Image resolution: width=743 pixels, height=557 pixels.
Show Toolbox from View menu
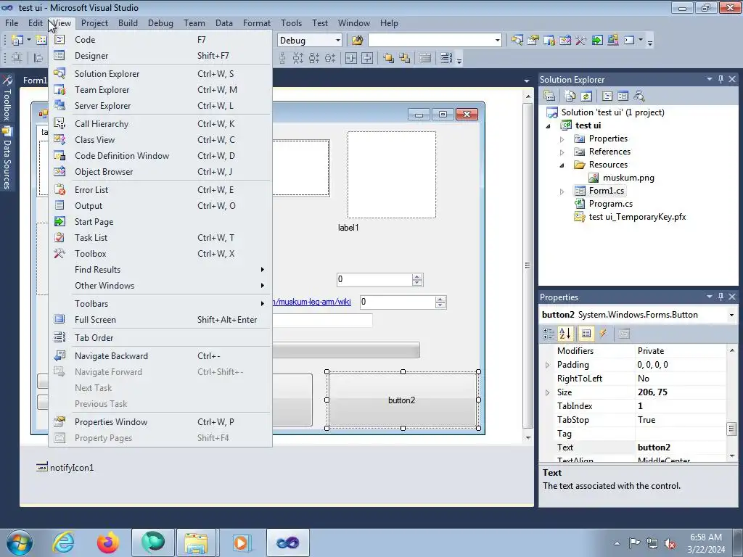[x=160, y=254]
